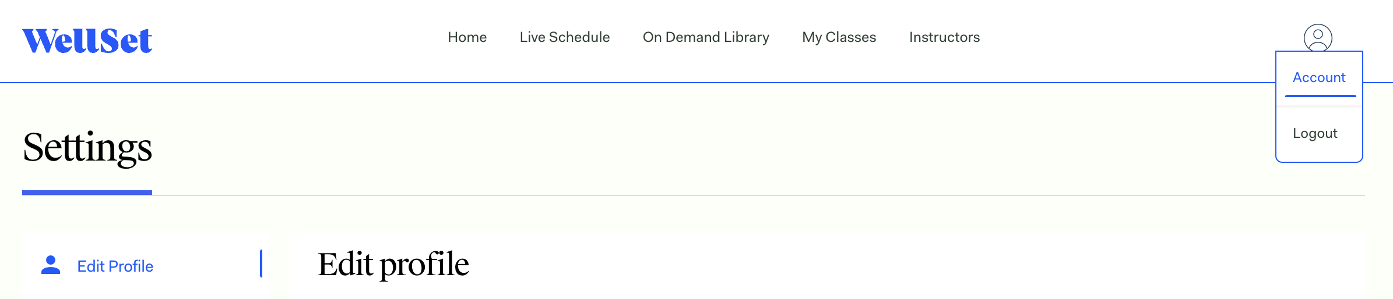Click the Edit profile section heading
The height and width of the screenshot is (299, 1393).
point(393,265)
